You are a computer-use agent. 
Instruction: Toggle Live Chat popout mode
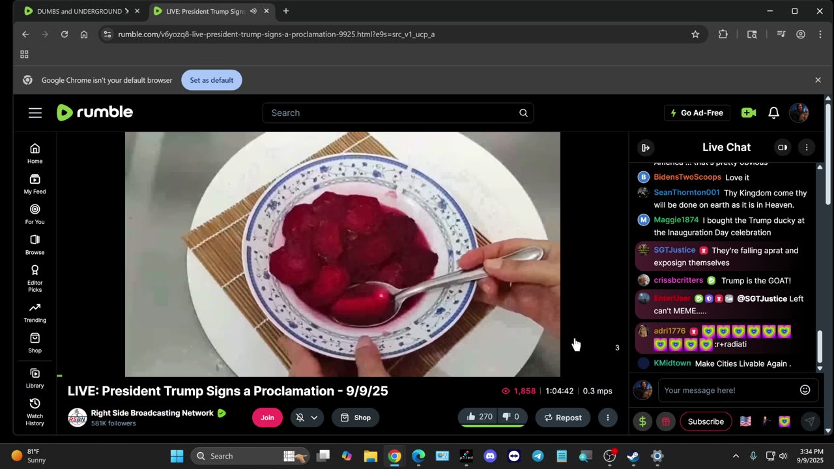[x=783, y=148]
